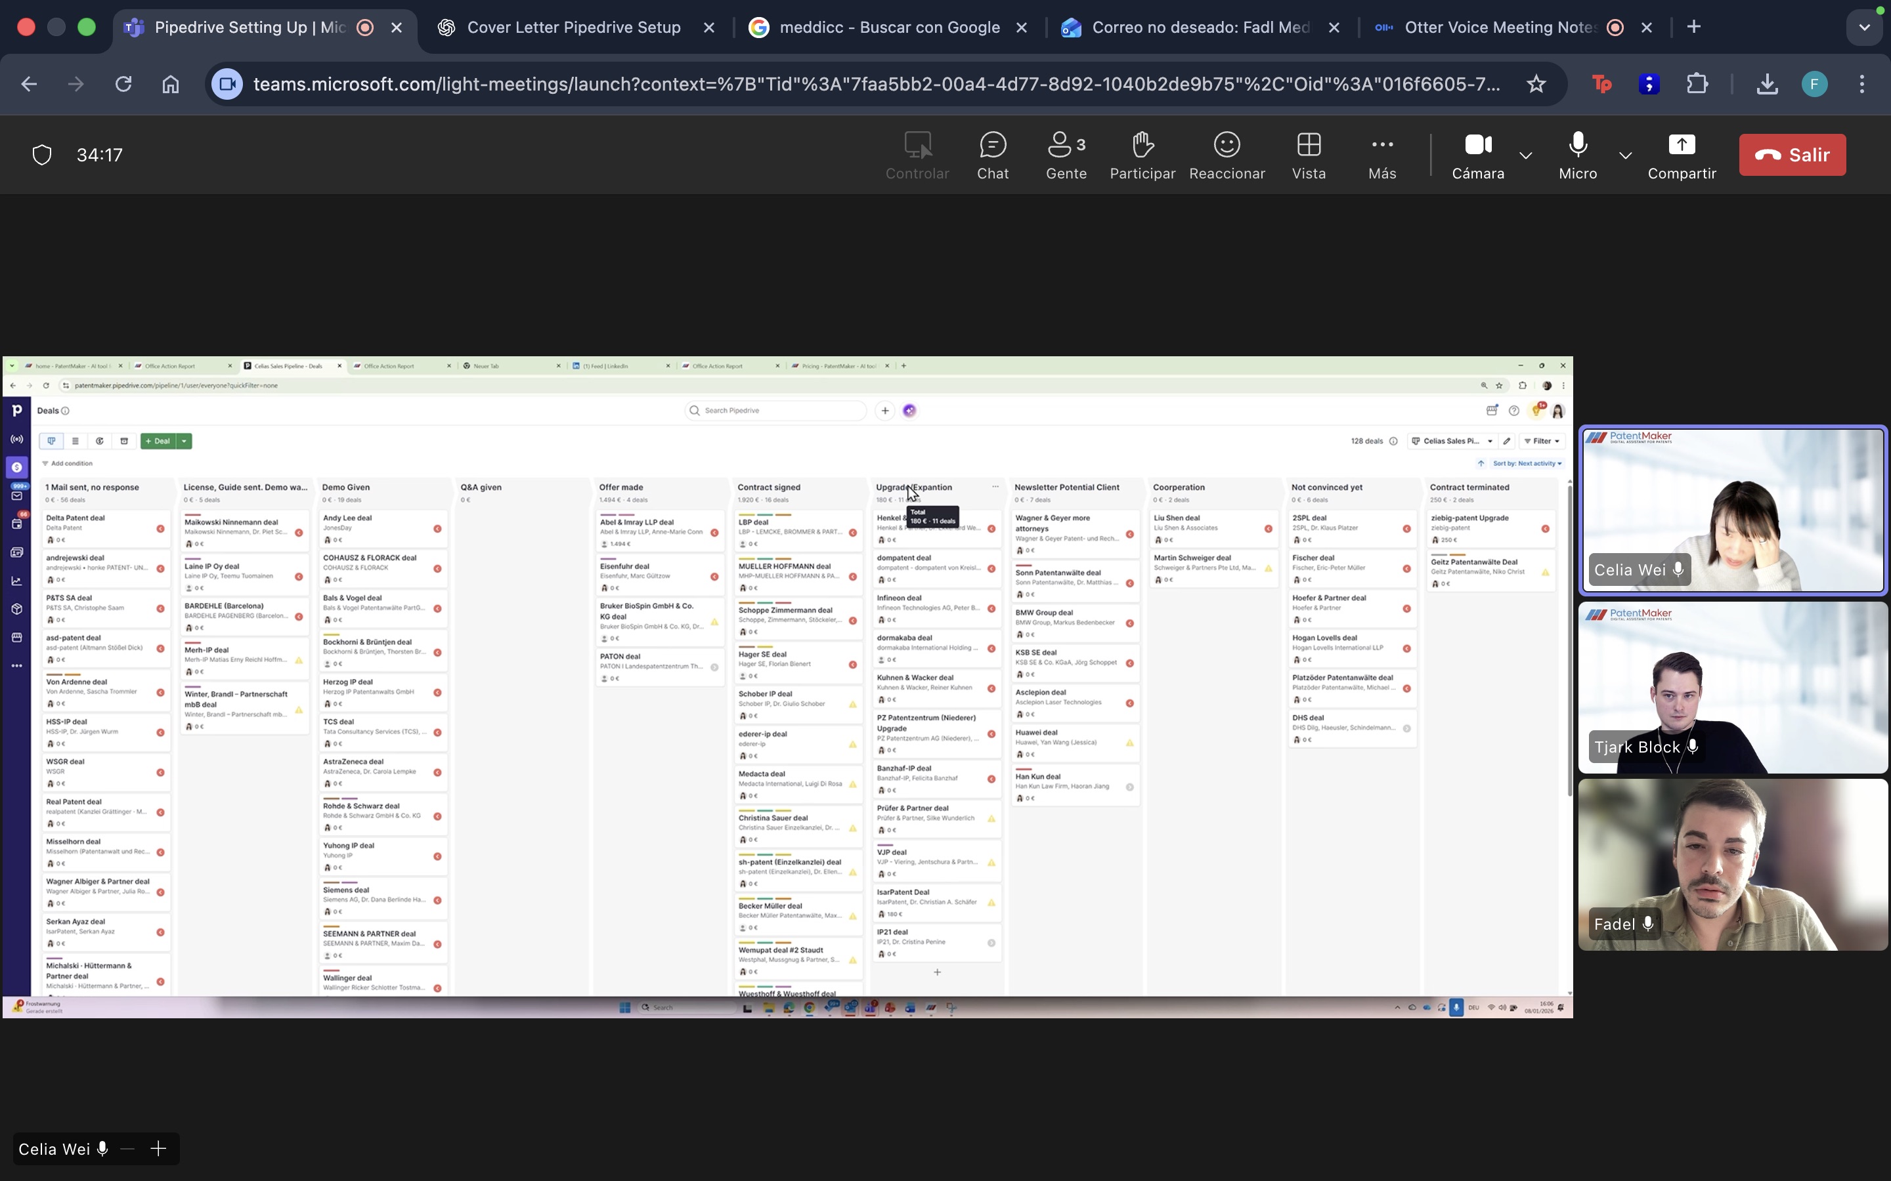Screen dimensions: 1891x1181
Task: Click the Chrome back arrow
Action: [x=29, y=83]
